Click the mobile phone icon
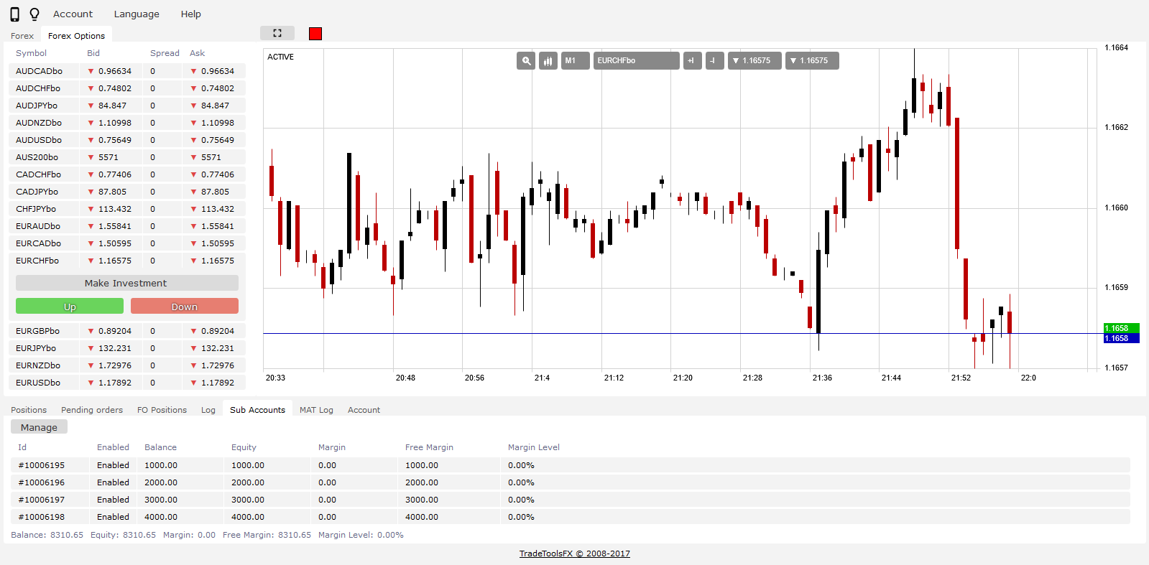The width and height of the screenshot is (1149, 565). point(14,14)
